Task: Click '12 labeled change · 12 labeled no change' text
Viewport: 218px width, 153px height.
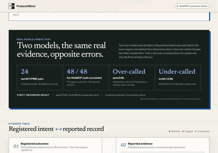Action: (x=39, y=84)
